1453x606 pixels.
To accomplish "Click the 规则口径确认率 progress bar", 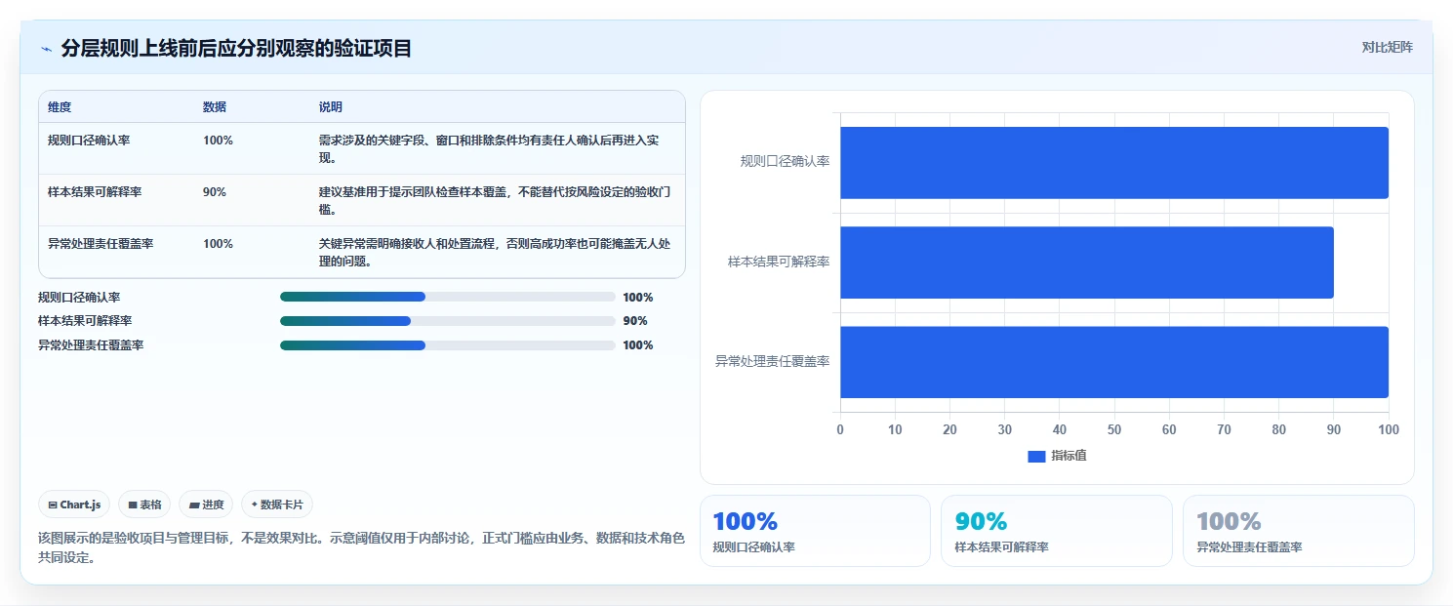I will tap(447, 297).
